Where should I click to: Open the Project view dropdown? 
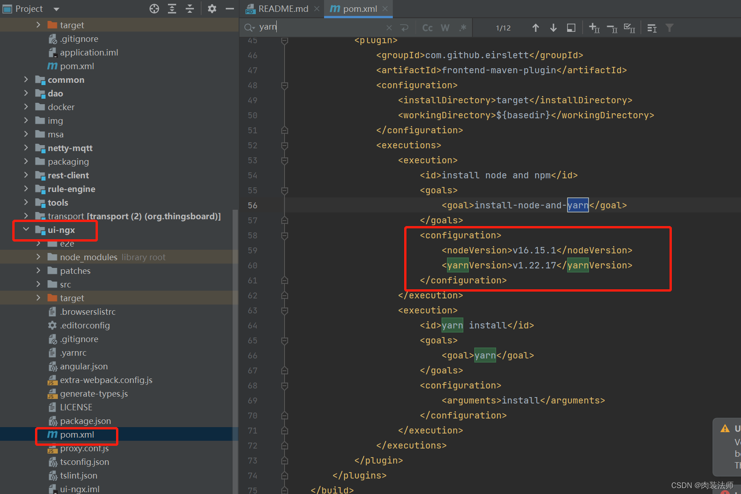pos(56,9)
